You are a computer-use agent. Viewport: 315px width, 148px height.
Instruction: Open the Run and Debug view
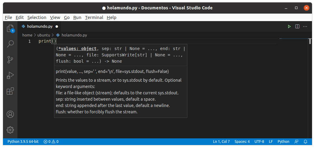pos(10,75)
